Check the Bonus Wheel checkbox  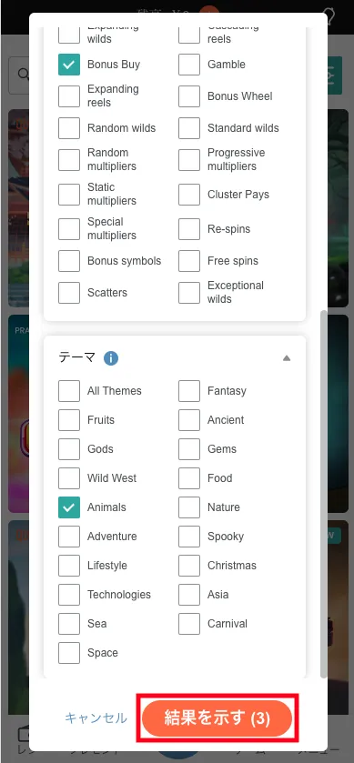point(189,96)
